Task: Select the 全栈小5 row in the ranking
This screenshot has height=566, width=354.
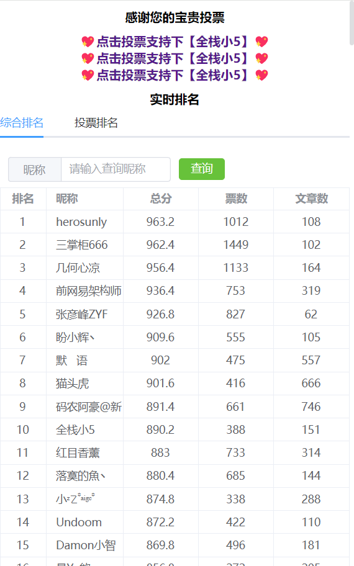Action: coord(175,429)
